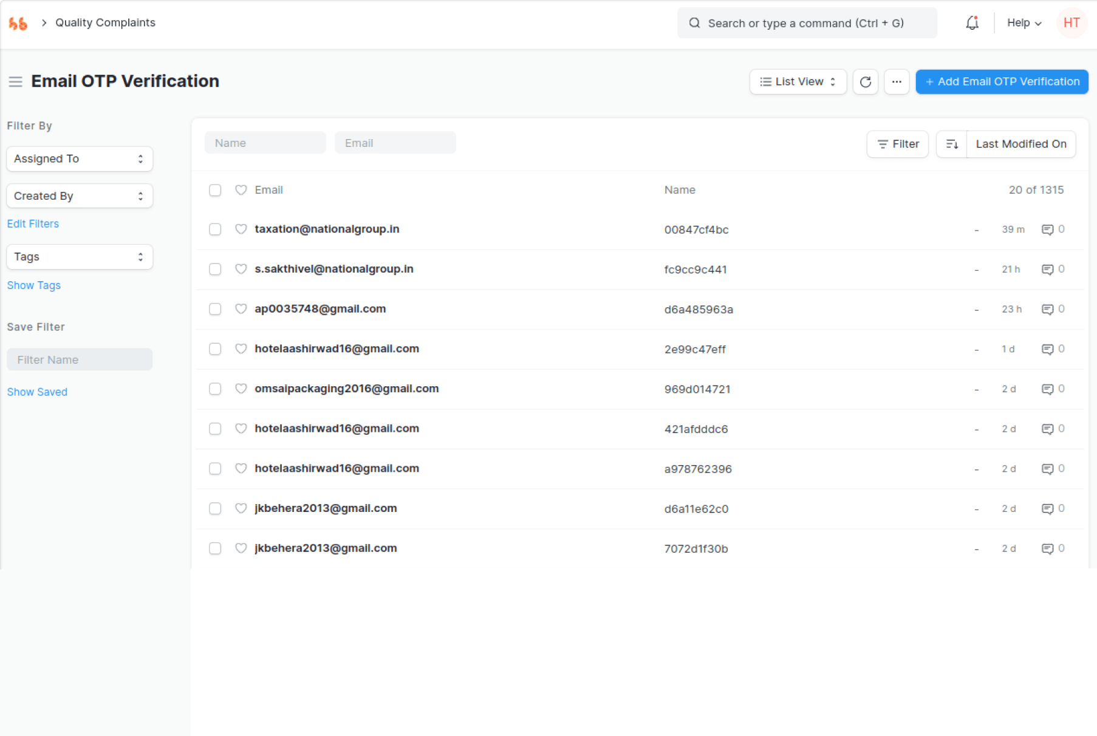The height and width of the screenshot is (736, 1097).
Task: Click the Frappe home logo icon
Action: 18,23
